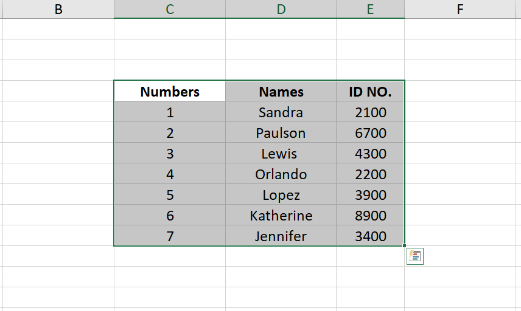Click the Numbers header cell
This screenshot has width=521, height=311.
point(170,91)
